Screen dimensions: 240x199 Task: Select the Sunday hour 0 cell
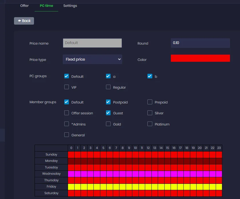coord(71,155)
